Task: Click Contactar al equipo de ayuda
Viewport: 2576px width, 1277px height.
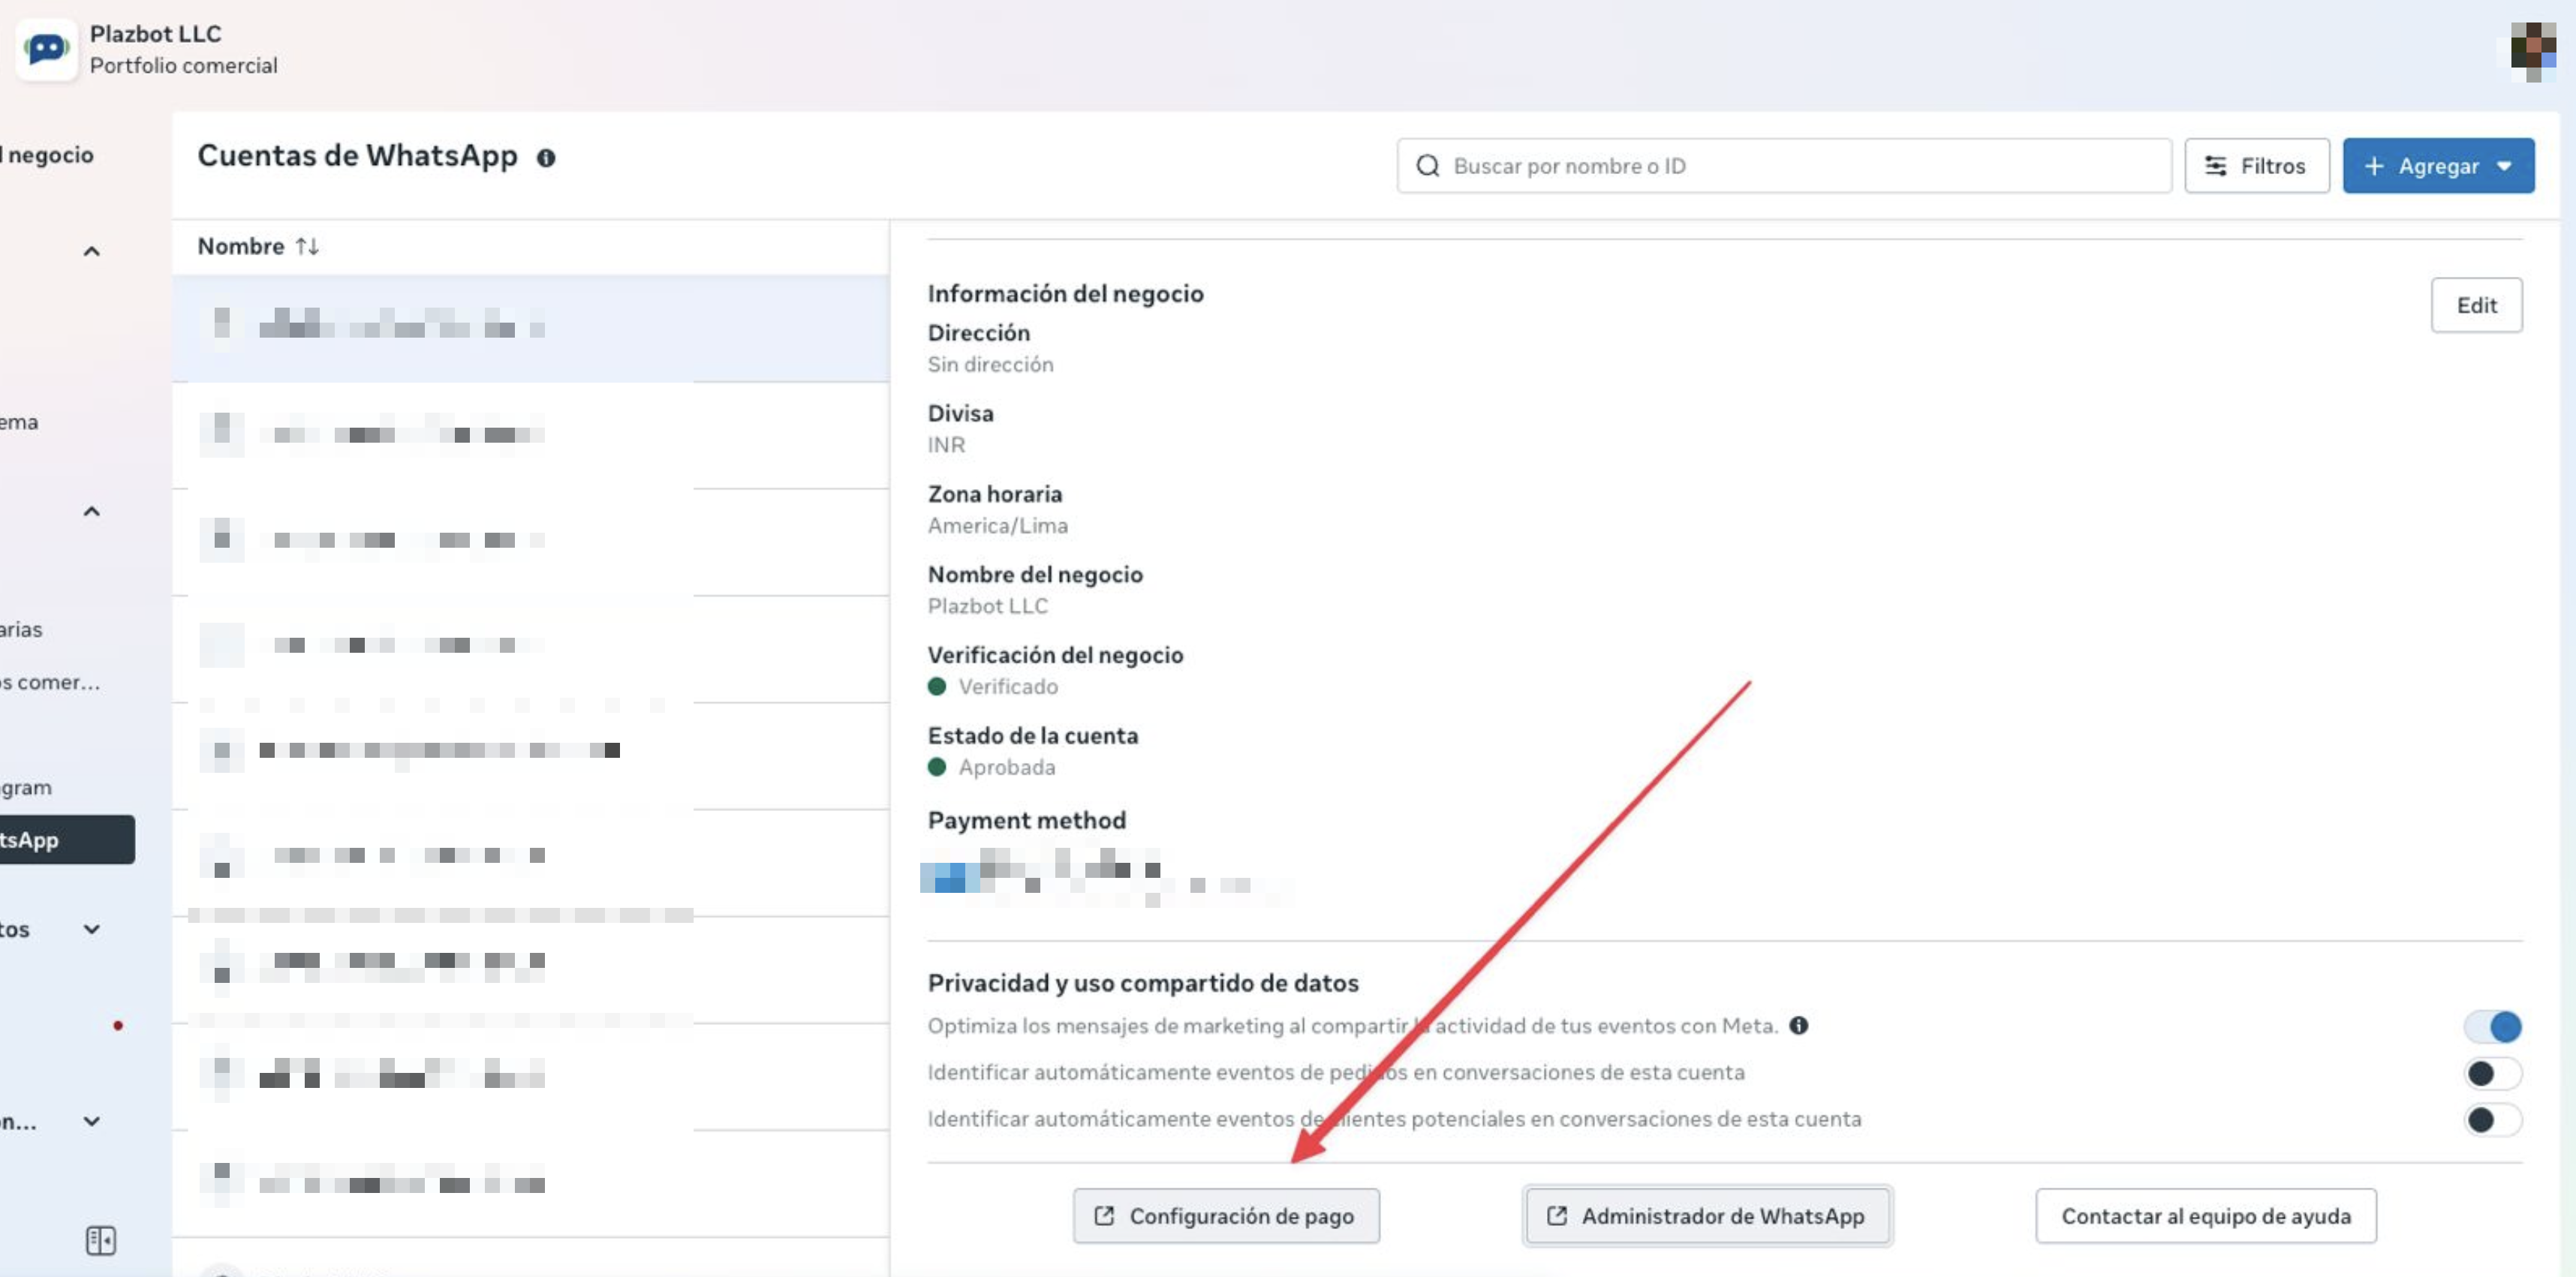Action: click(2205, 1216)
